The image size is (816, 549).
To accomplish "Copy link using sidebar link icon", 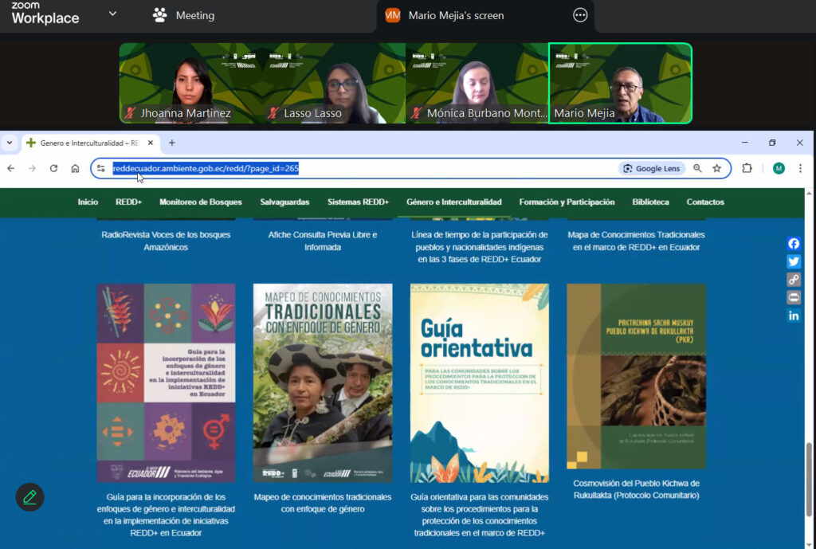I will [x=794, y=280].
